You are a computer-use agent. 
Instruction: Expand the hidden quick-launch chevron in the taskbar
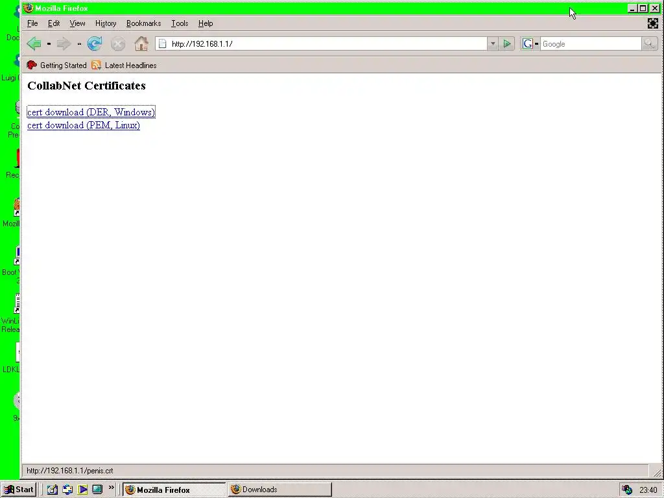coord(111,488)
